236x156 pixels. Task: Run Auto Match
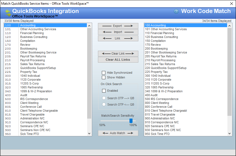118,133
